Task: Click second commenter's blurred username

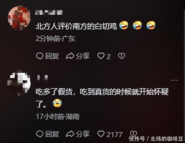Action: (x=42, y=78)
